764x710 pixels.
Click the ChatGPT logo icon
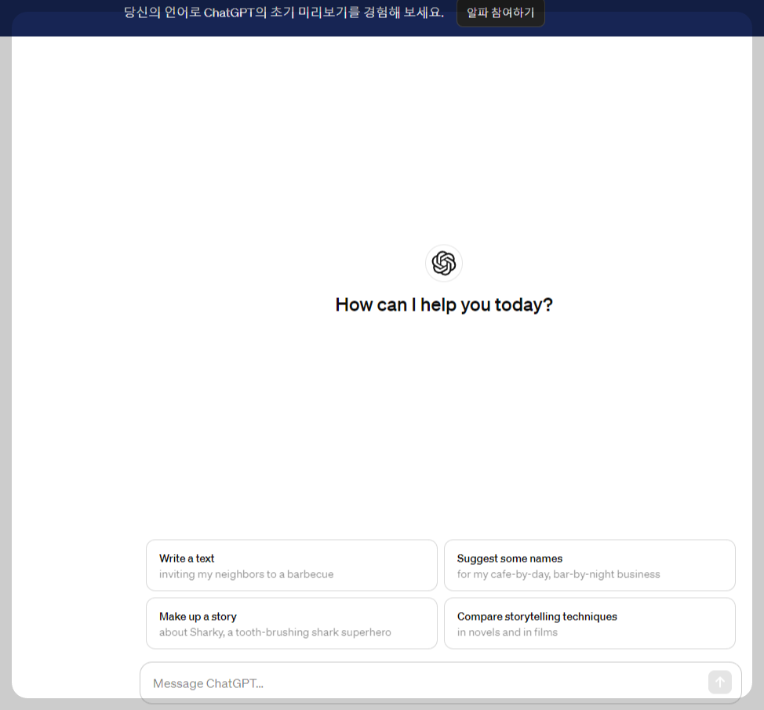pyautogui.click(x=444, y=263)
